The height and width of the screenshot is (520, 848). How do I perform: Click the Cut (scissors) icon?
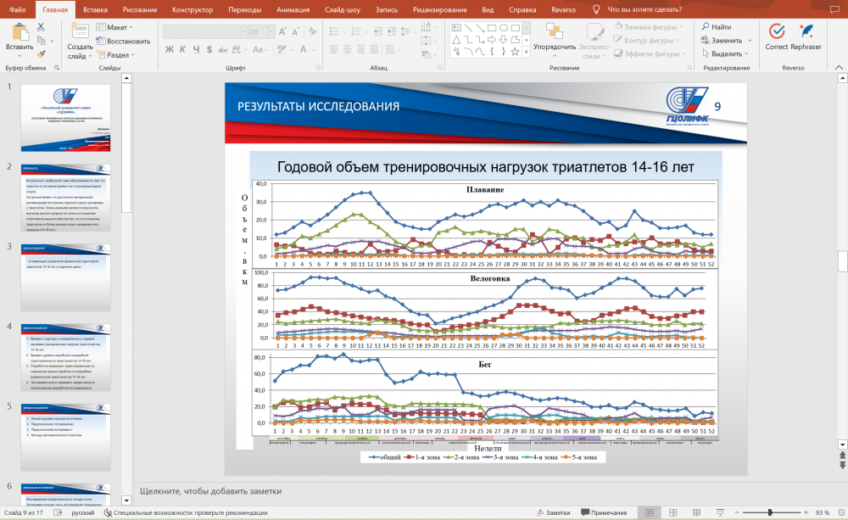tap(41, 27)
